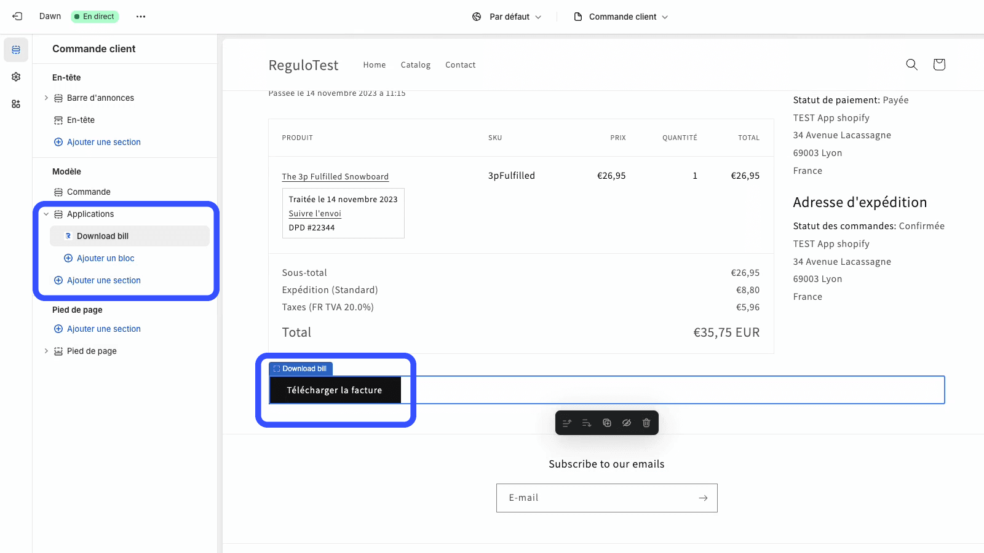Click Ajouter un bloc under Applications
Viewport: 984px width, 553px height.
[105, 258]
